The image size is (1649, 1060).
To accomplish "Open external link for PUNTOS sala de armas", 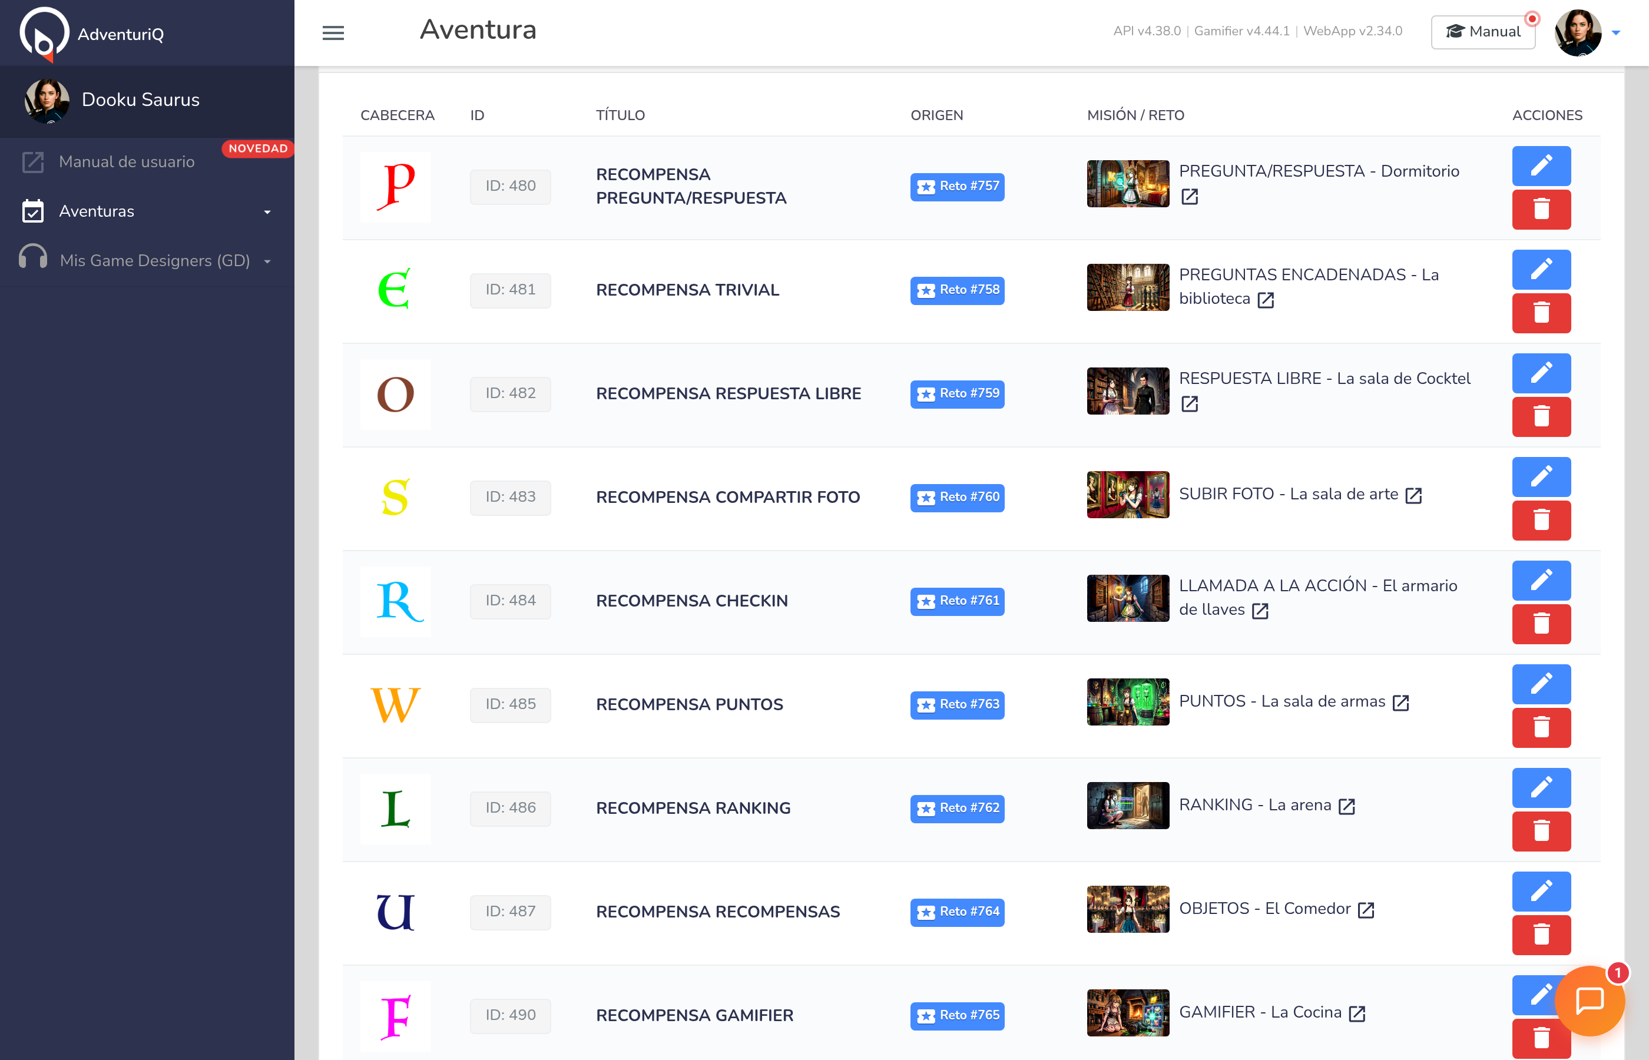I will tap(1400, 703).
